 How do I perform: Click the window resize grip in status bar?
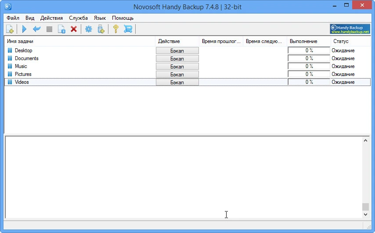coord(368,226)
